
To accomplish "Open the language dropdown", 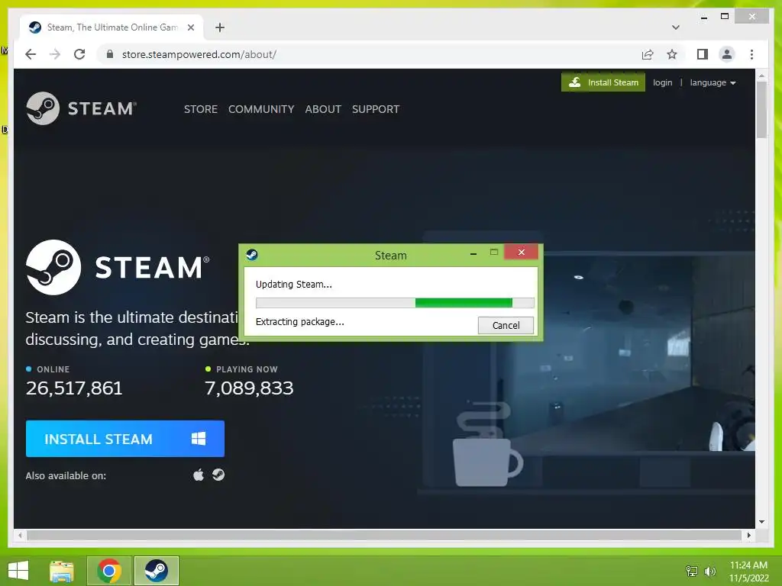I will (713, 82).
